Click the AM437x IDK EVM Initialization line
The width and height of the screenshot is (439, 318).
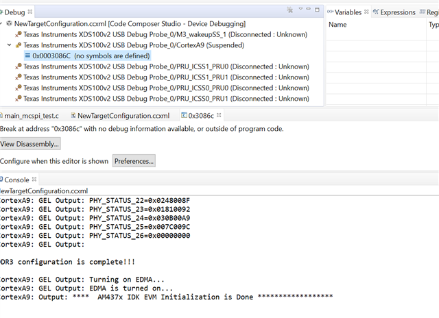coord(166,297)
